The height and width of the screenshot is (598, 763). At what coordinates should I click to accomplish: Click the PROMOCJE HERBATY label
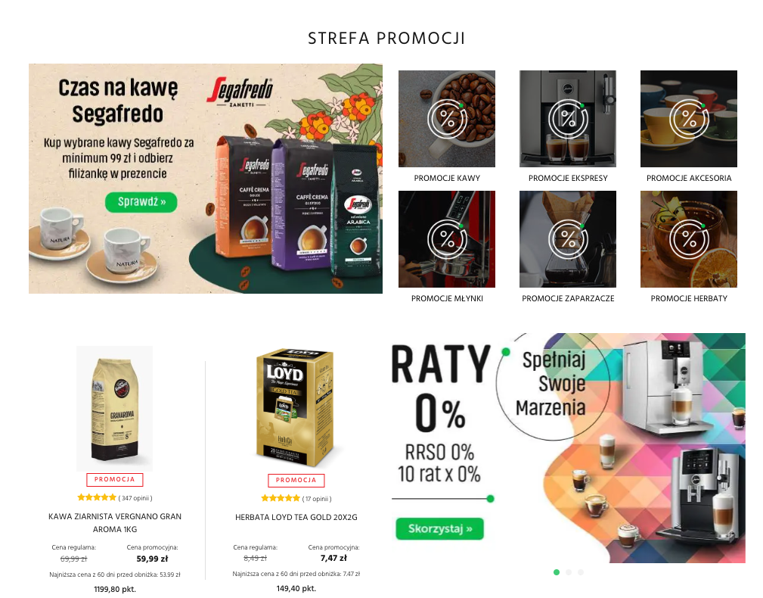pos(689,298)
